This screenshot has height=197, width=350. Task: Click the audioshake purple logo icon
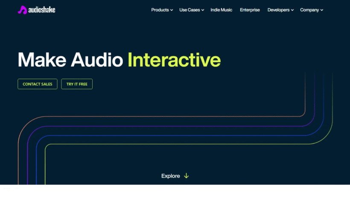(22, 10)
